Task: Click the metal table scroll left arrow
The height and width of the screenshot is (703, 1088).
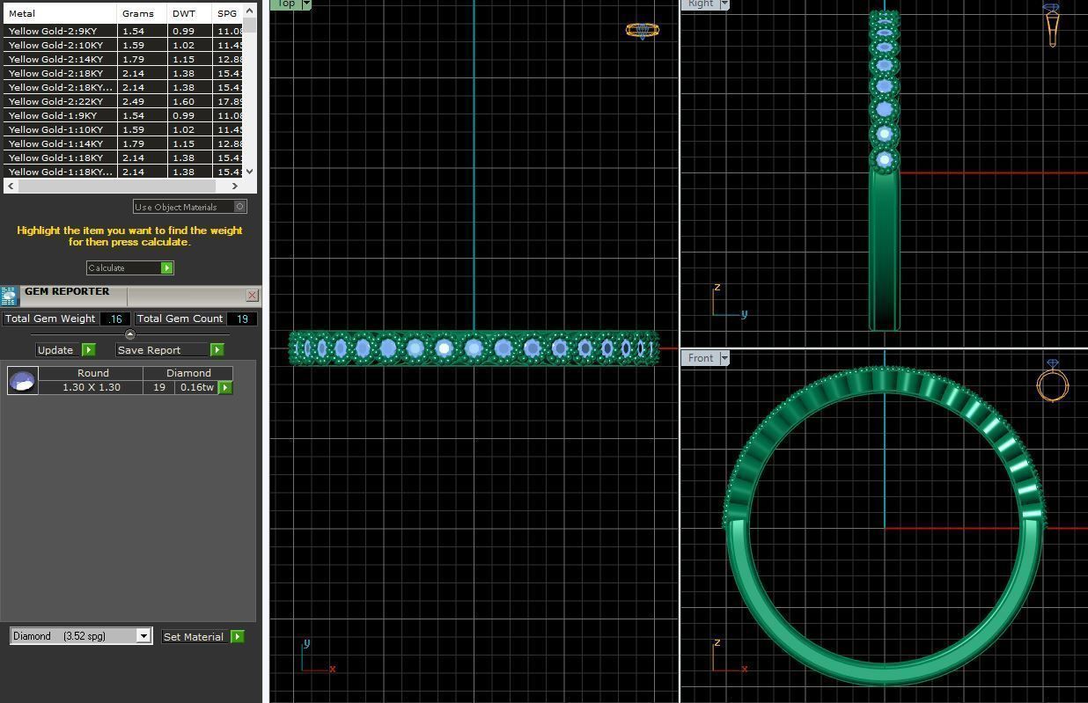Action: (x=11, y=186)
